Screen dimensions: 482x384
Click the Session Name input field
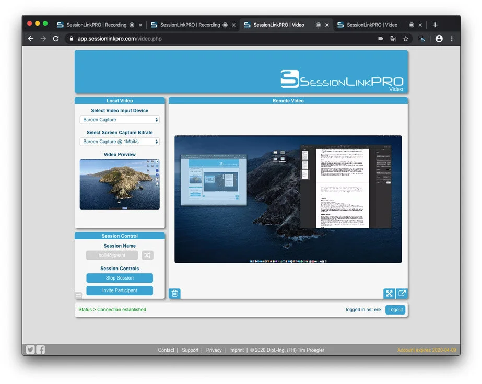pos(112,255)
